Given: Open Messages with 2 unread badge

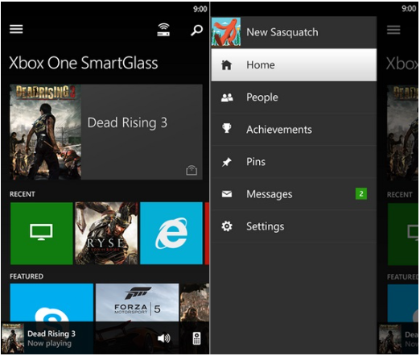Looking at the screenshot, I should pyautogui.click(x=294, y=194).
